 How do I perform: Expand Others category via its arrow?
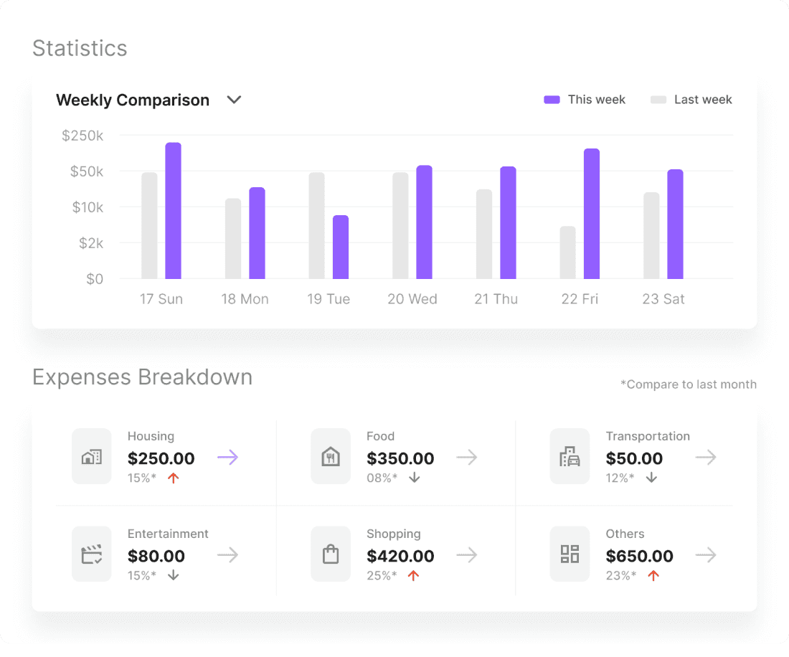(x=706, y=554)
